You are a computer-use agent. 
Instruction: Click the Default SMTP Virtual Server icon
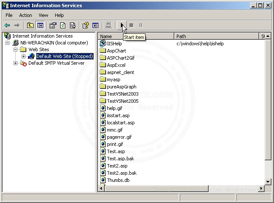tap(23, 63)
